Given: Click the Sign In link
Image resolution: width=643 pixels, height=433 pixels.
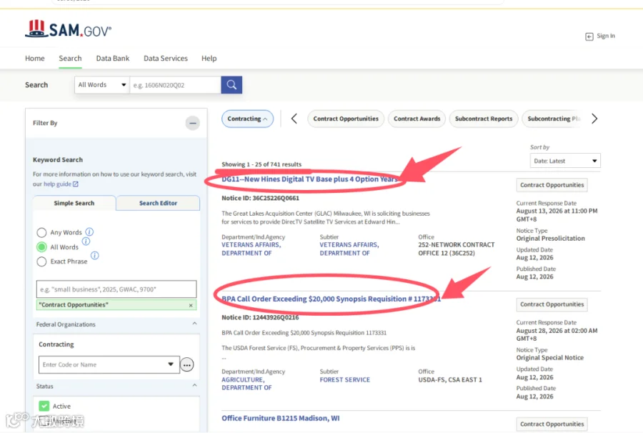Looking at the screenshot, I should click(606, 36).
